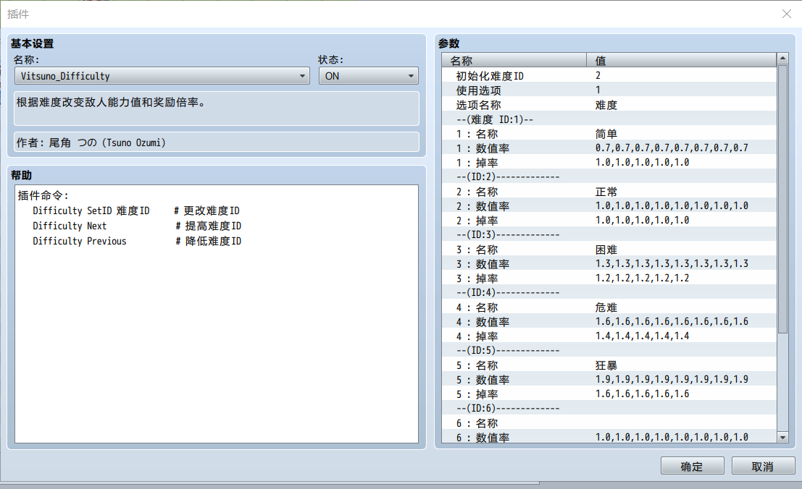The height and width of the screenshot is (489, 802).
Task: Click the author text 尾角 つの (Tsuno Ozumi)
Action: [107, 143]
